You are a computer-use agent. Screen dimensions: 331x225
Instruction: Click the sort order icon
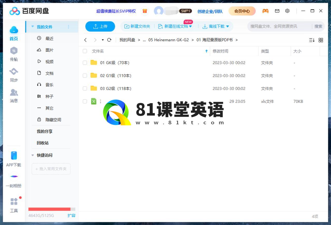pos(312,40)
